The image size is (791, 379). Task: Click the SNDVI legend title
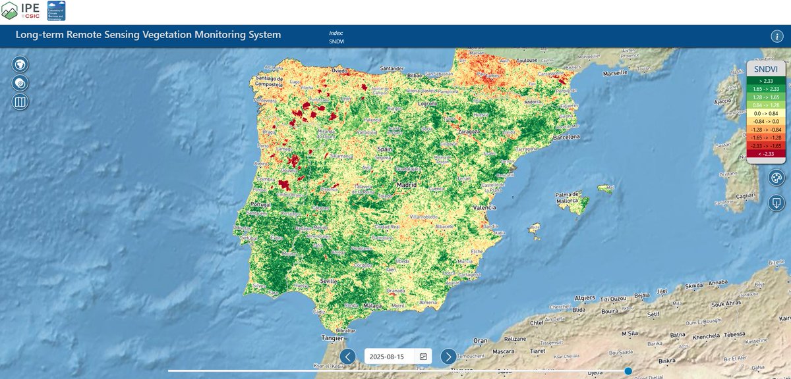click(x=766, y=68)
